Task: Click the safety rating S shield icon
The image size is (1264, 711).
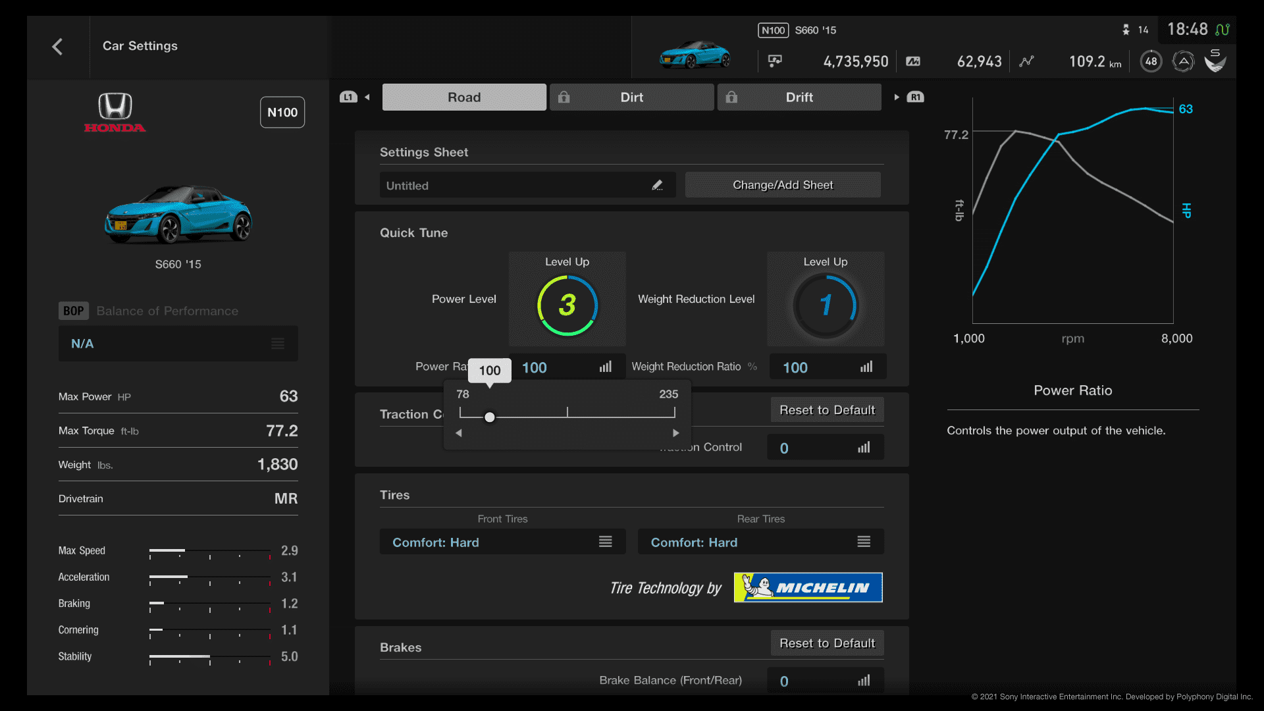Action: coord(1215,61)
